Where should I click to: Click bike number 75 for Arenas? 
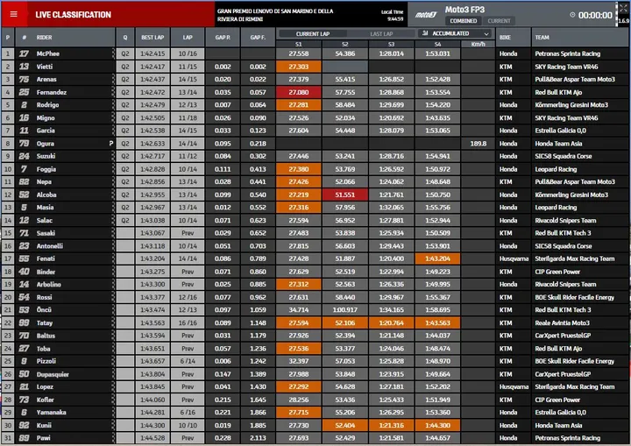click(25, 79)
